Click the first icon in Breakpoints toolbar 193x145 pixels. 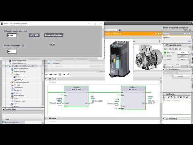[x=164, y=97]
